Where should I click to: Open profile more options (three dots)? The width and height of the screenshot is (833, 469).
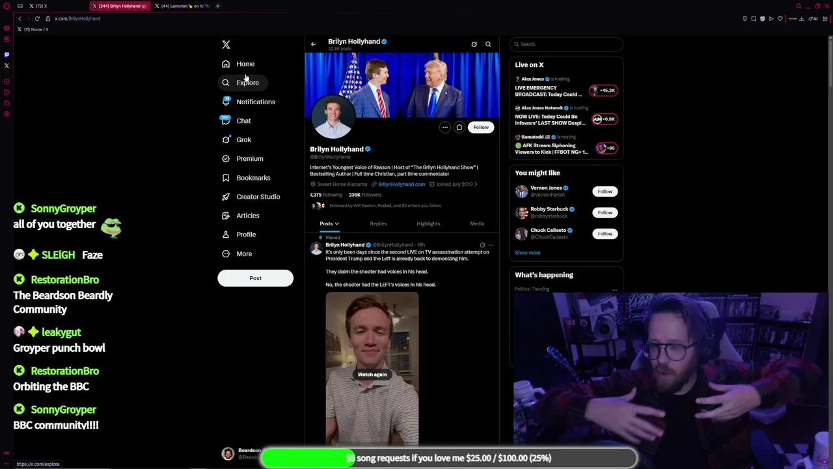click(444, 128)
